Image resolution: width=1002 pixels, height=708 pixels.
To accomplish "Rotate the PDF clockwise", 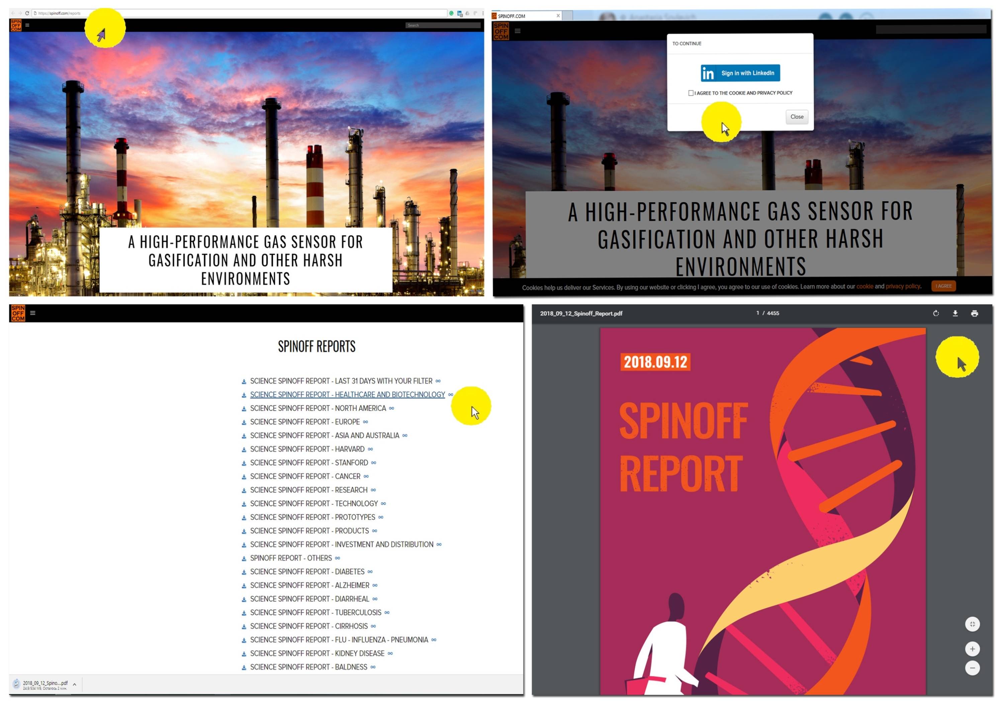I will pyautogui.click(x=936, y=314).
